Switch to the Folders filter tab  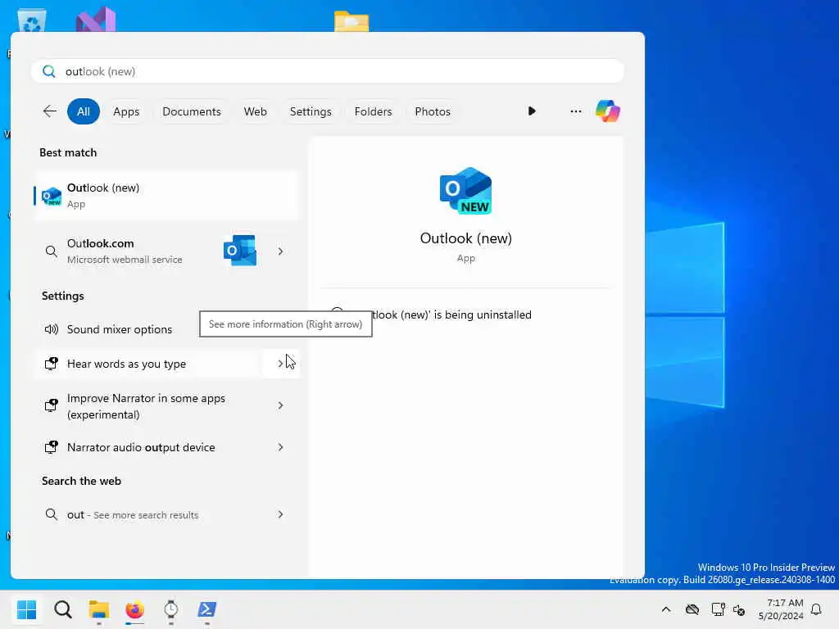(x=374, y=111)
